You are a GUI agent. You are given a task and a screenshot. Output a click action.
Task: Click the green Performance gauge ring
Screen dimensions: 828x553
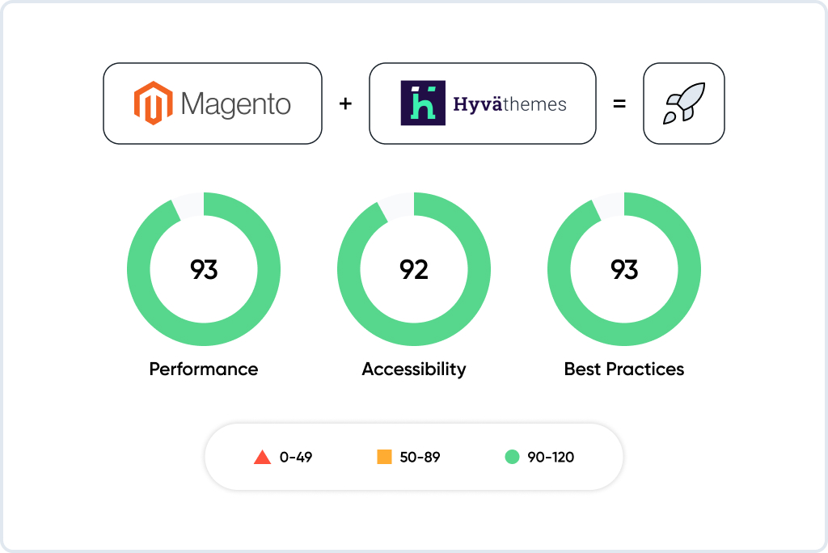(x=139, y=269)
